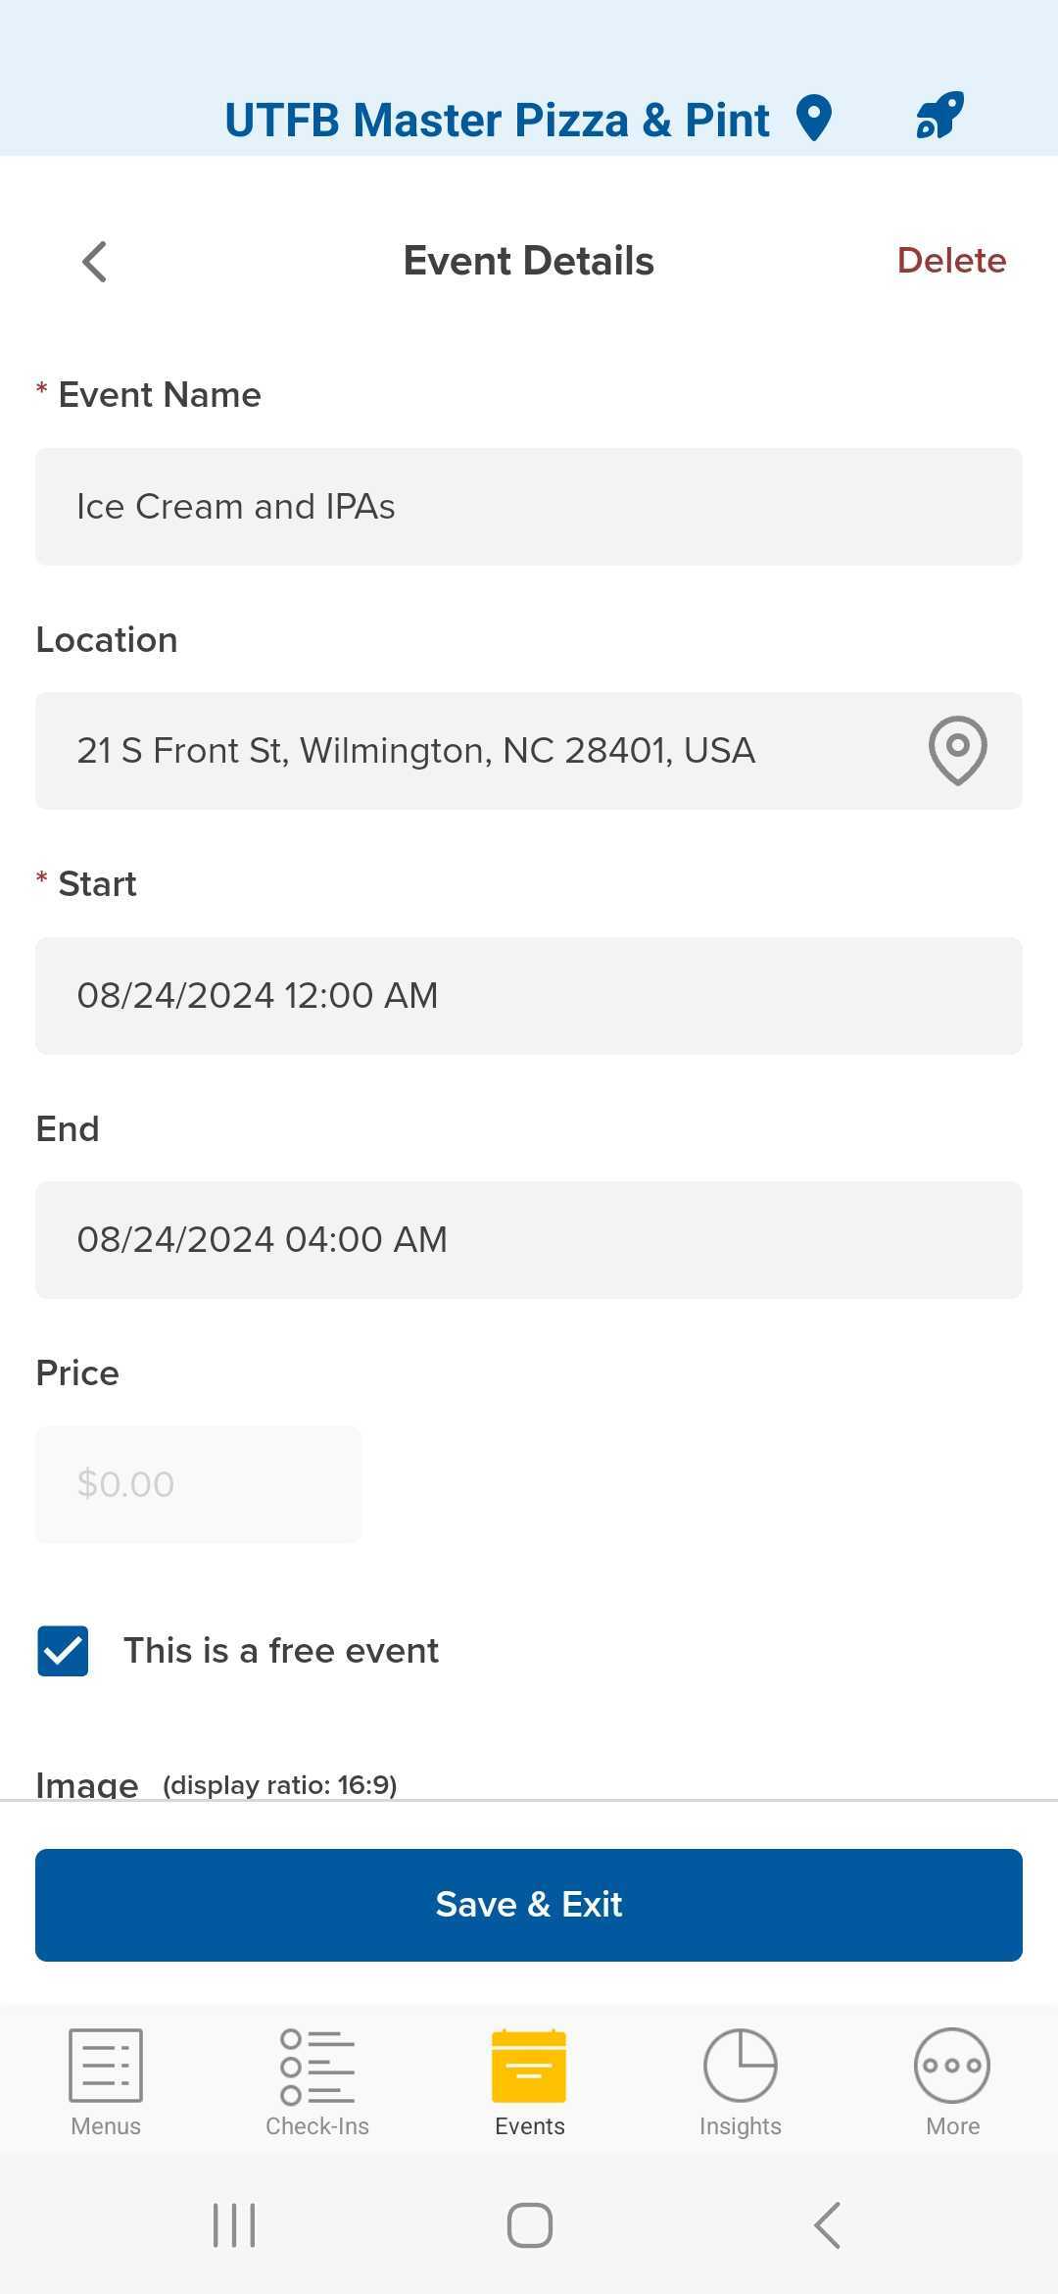
Task: Tap the Android home button
Action: tap(530, 2224)
